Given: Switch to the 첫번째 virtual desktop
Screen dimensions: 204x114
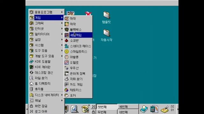Looking at the screenshot, I should click(107, 107).
